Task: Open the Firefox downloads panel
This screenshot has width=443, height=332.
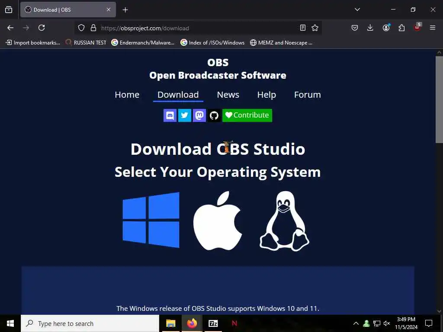Action: coord(370,28)
